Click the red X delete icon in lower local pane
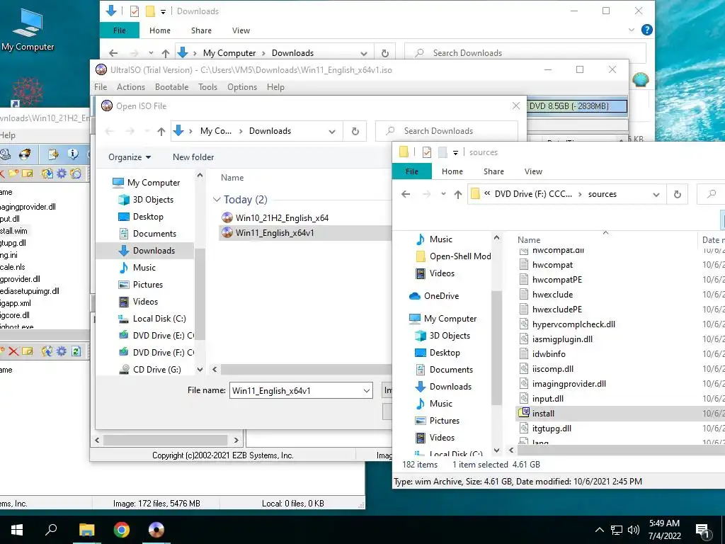The image size is (725, 544). point(13,351)
